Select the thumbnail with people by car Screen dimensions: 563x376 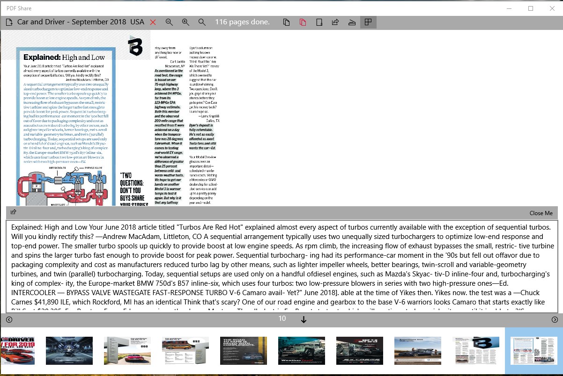(418, 351)
